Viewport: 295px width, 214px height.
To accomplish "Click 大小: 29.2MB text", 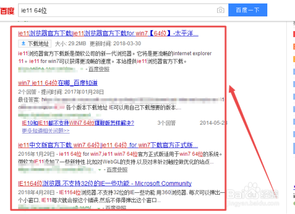I will click(x=71, y=44).
